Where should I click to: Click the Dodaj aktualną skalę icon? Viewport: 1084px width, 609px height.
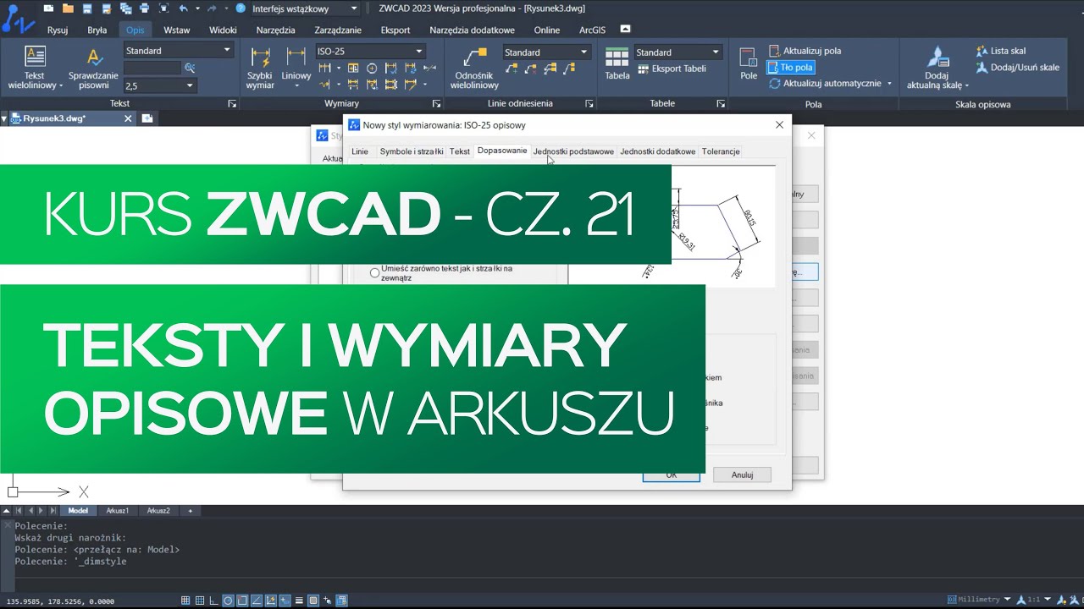[937, 68]
